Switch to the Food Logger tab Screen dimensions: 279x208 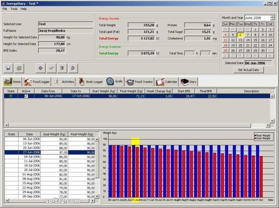[x=37, y=82]
